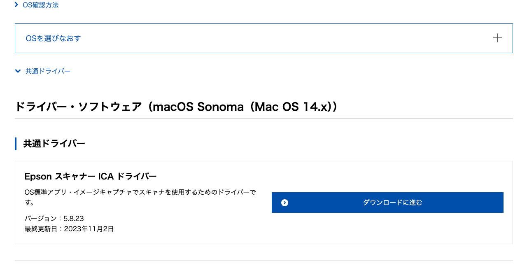Click the chevron icon beside OS確認方法
This screenshot has height=270, width=527.
[16, 5]
